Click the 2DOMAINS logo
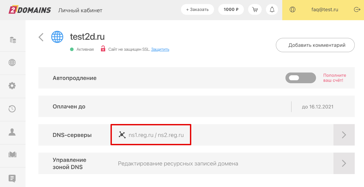 coord(30,10)
